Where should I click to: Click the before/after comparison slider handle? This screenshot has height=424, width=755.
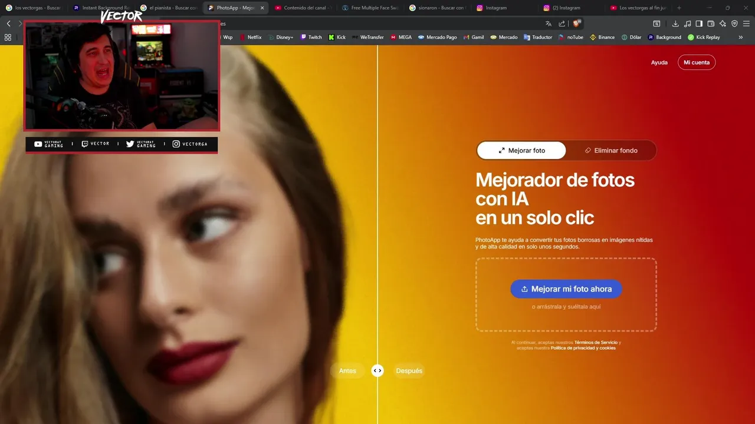[x=377, y=370]
